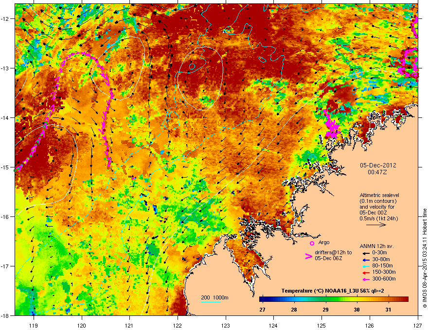Click the '30-80m' depth label

tap(381, 259)
